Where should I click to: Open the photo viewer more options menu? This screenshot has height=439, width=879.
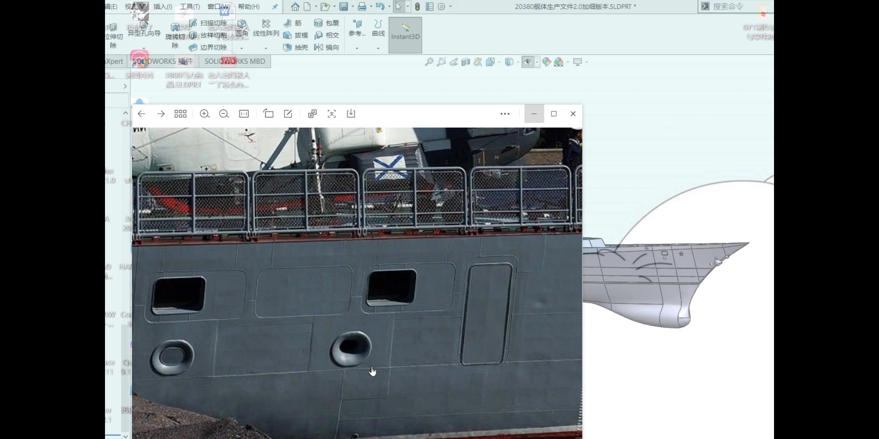point(505,114)
